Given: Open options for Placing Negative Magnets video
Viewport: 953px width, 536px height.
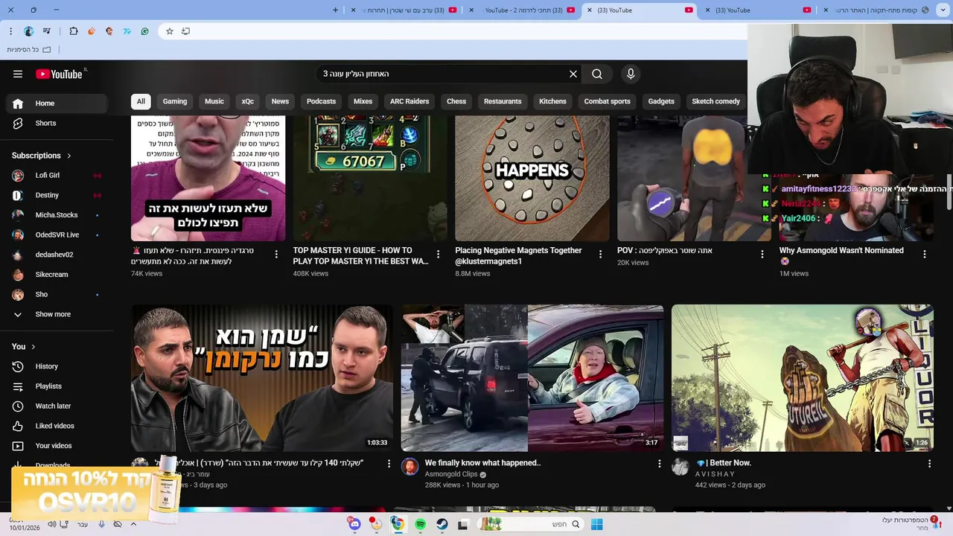Looking at the screenshot, I should click(600, 254).
